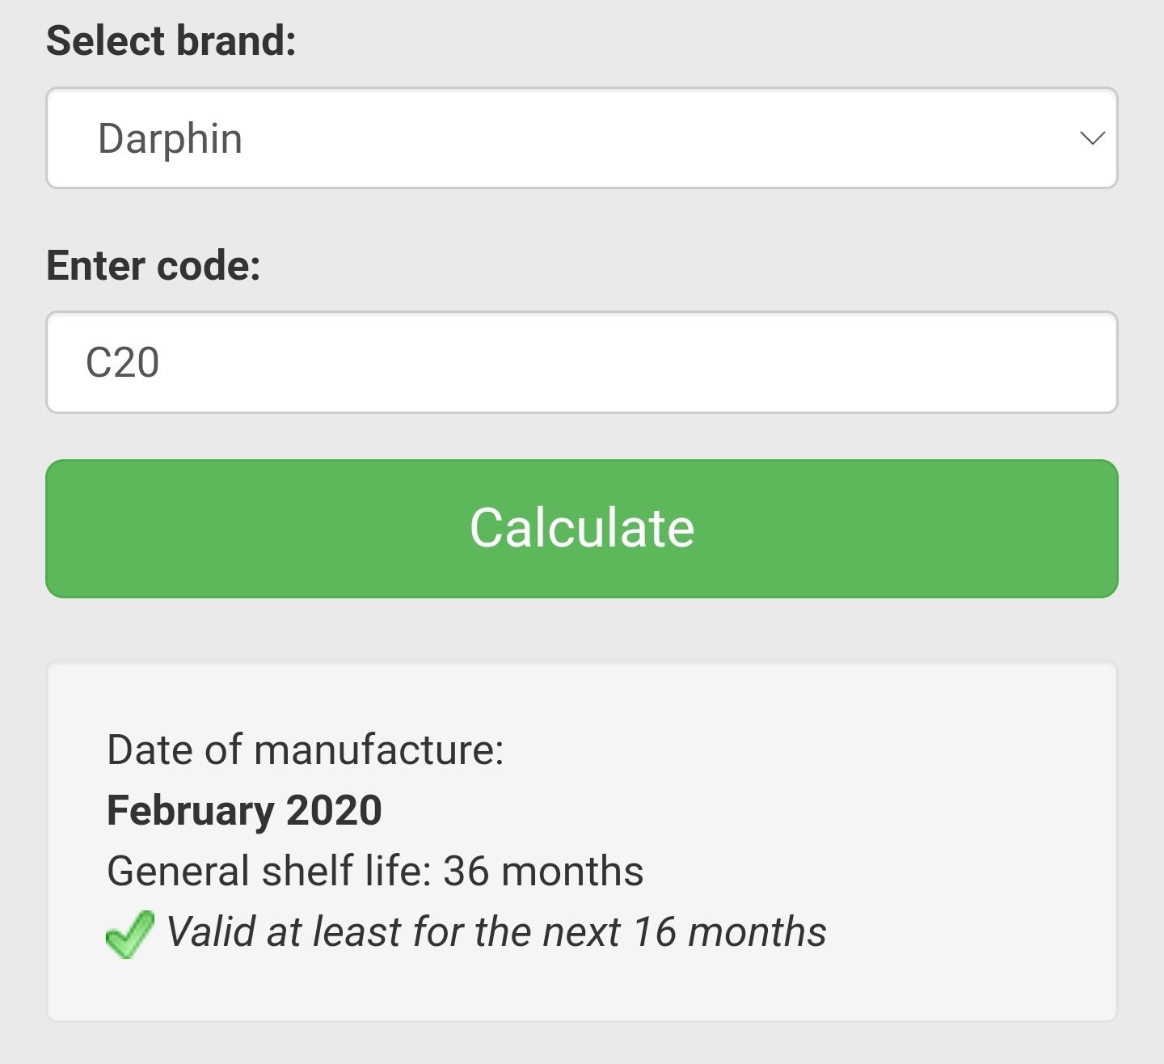Screen dimensions: 1164x1064
Task: Click the green checkmark validity icon
Action: point(129,934)
